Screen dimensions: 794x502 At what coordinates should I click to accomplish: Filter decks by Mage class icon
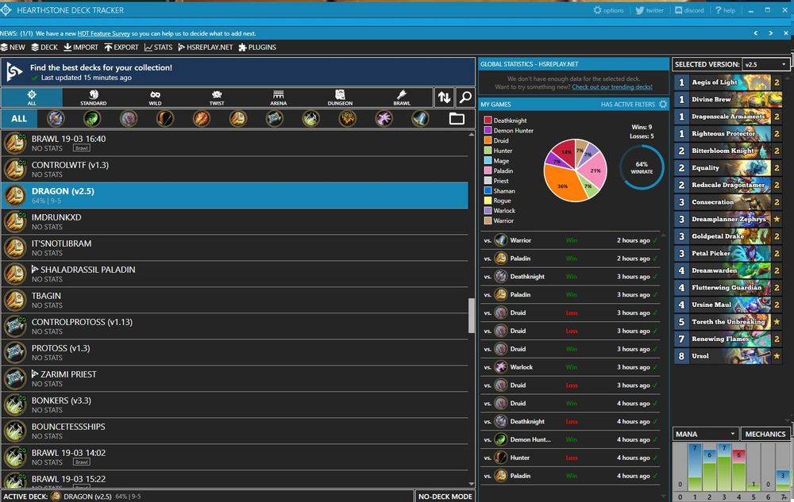(202, 119)
